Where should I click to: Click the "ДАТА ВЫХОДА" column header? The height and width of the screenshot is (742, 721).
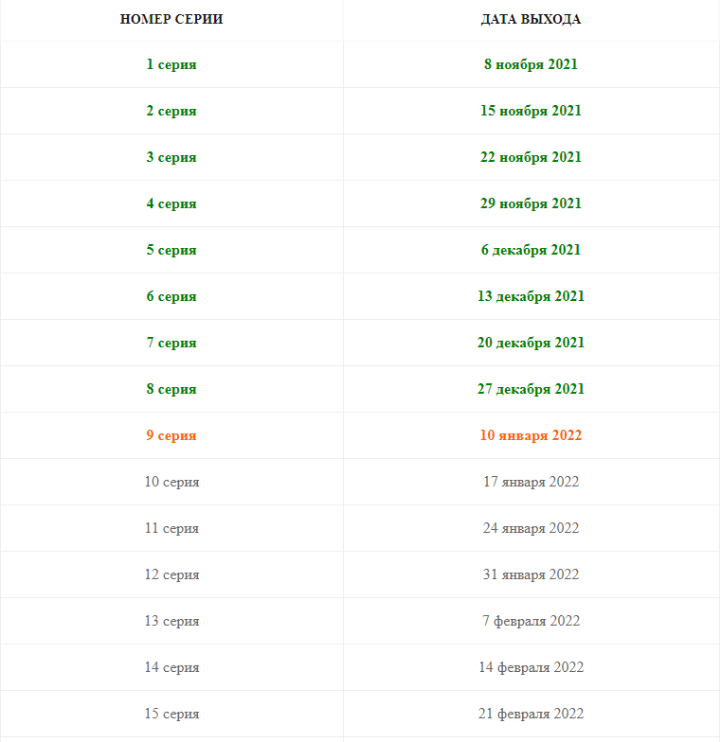(531, 19)
